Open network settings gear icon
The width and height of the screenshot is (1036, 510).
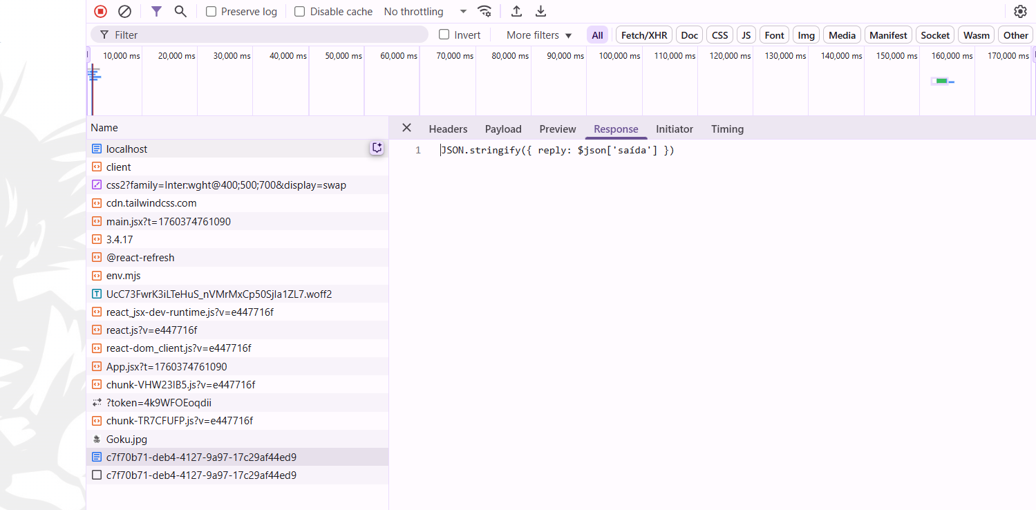coord(1020,11)
